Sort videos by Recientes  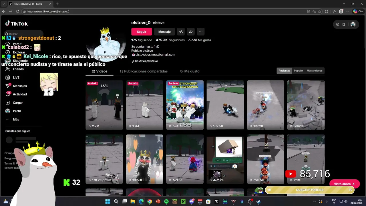[x=284, y=71]
